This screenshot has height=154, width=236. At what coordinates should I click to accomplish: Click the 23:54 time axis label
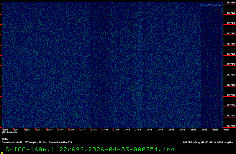(x=160, y=130)
